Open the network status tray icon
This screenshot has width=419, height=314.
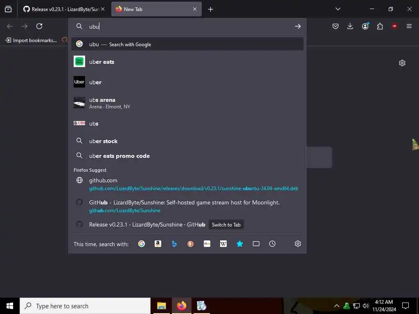pyautogui.click(x=356, y=306)
